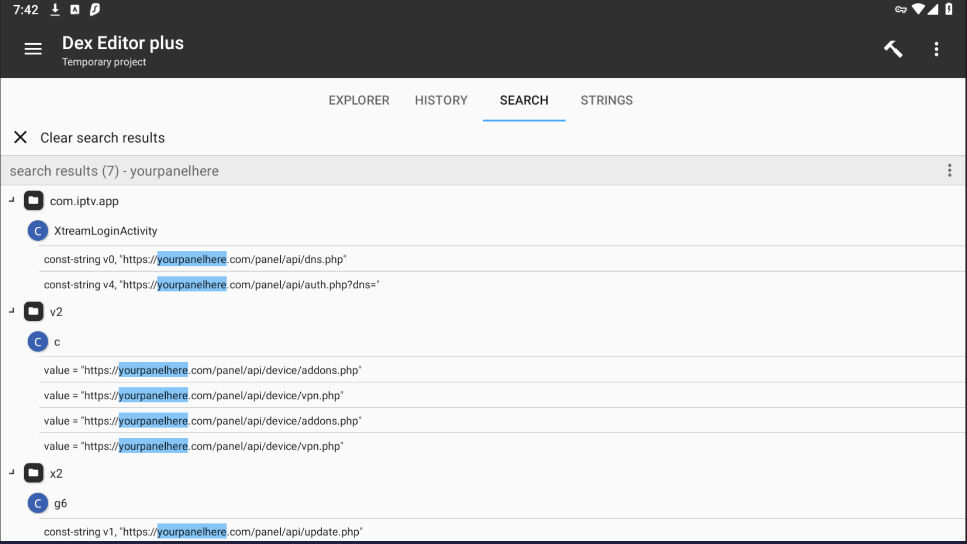Image resolution: width=967 pixels, height=544 pixels.
Task: Click the Temporary project subtitle
Action: coord(104,62)
